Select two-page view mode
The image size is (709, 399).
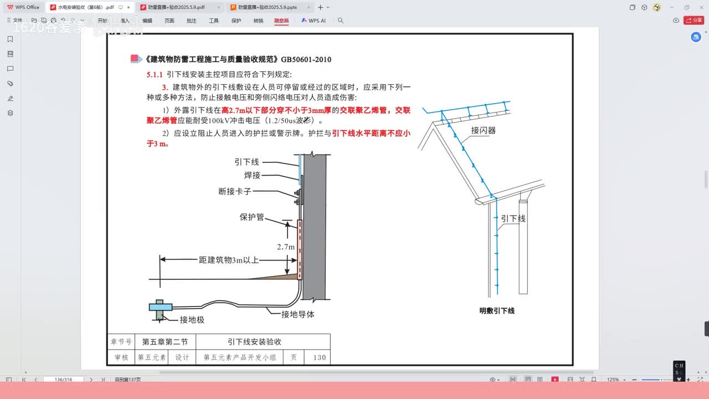pos(540,380)
